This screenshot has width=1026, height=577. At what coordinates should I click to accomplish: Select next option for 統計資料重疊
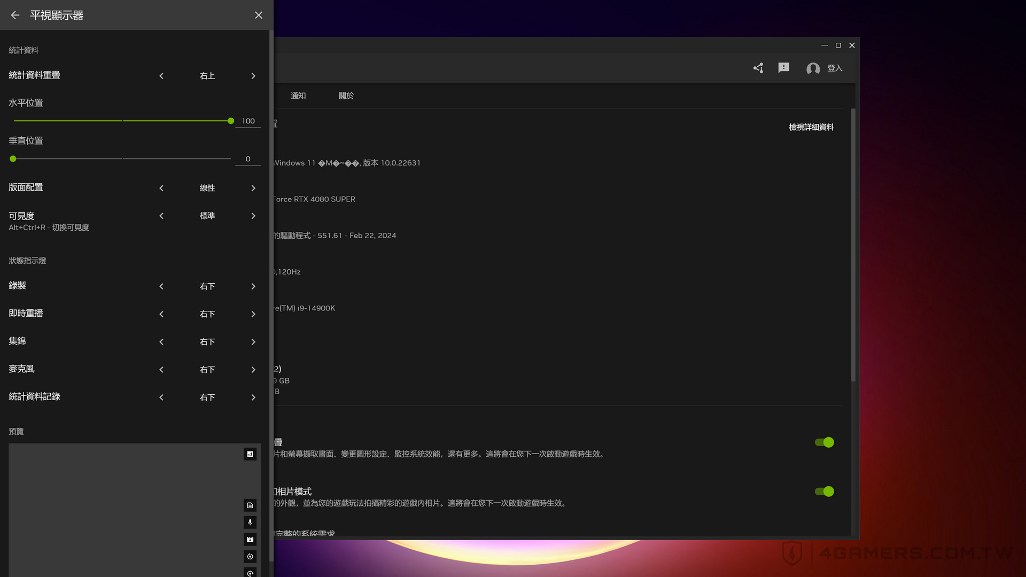click(x=253, y=76)
